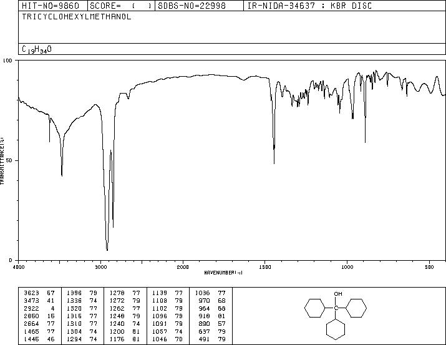Click the IR-NIDA-34637 : KBR DISC label
446x345 pixels.
coord(309,6)
